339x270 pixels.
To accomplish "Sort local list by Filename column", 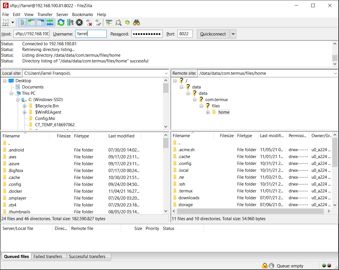I will click(25, 136).
